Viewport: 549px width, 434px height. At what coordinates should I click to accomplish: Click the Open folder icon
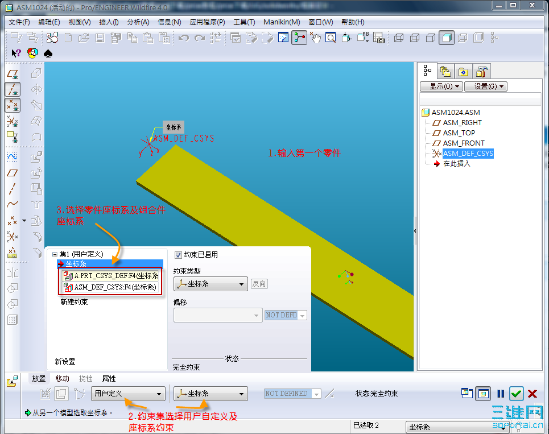coord(84,38)
